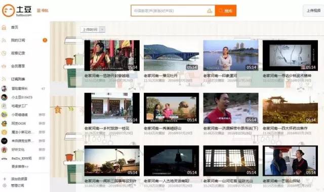Click the plus icon for 添加自频道

point(5,179)
